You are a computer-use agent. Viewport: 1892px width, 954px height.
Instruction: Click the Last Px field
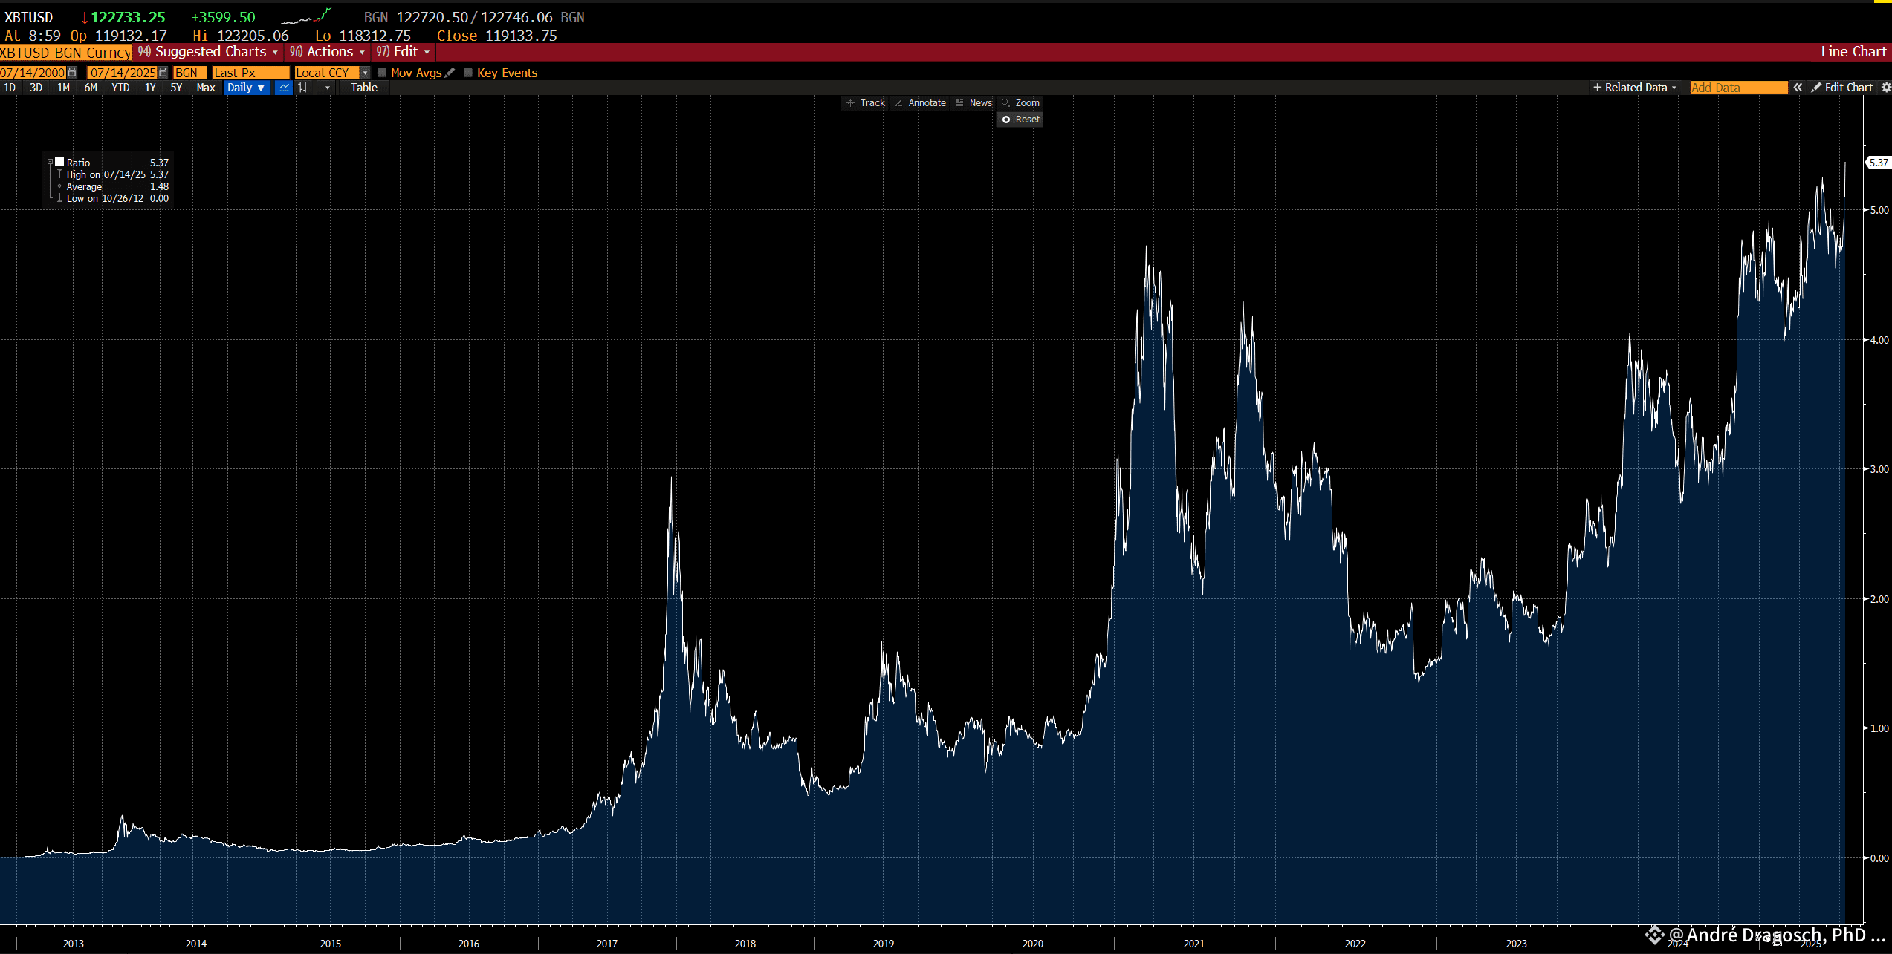point(250,73)
